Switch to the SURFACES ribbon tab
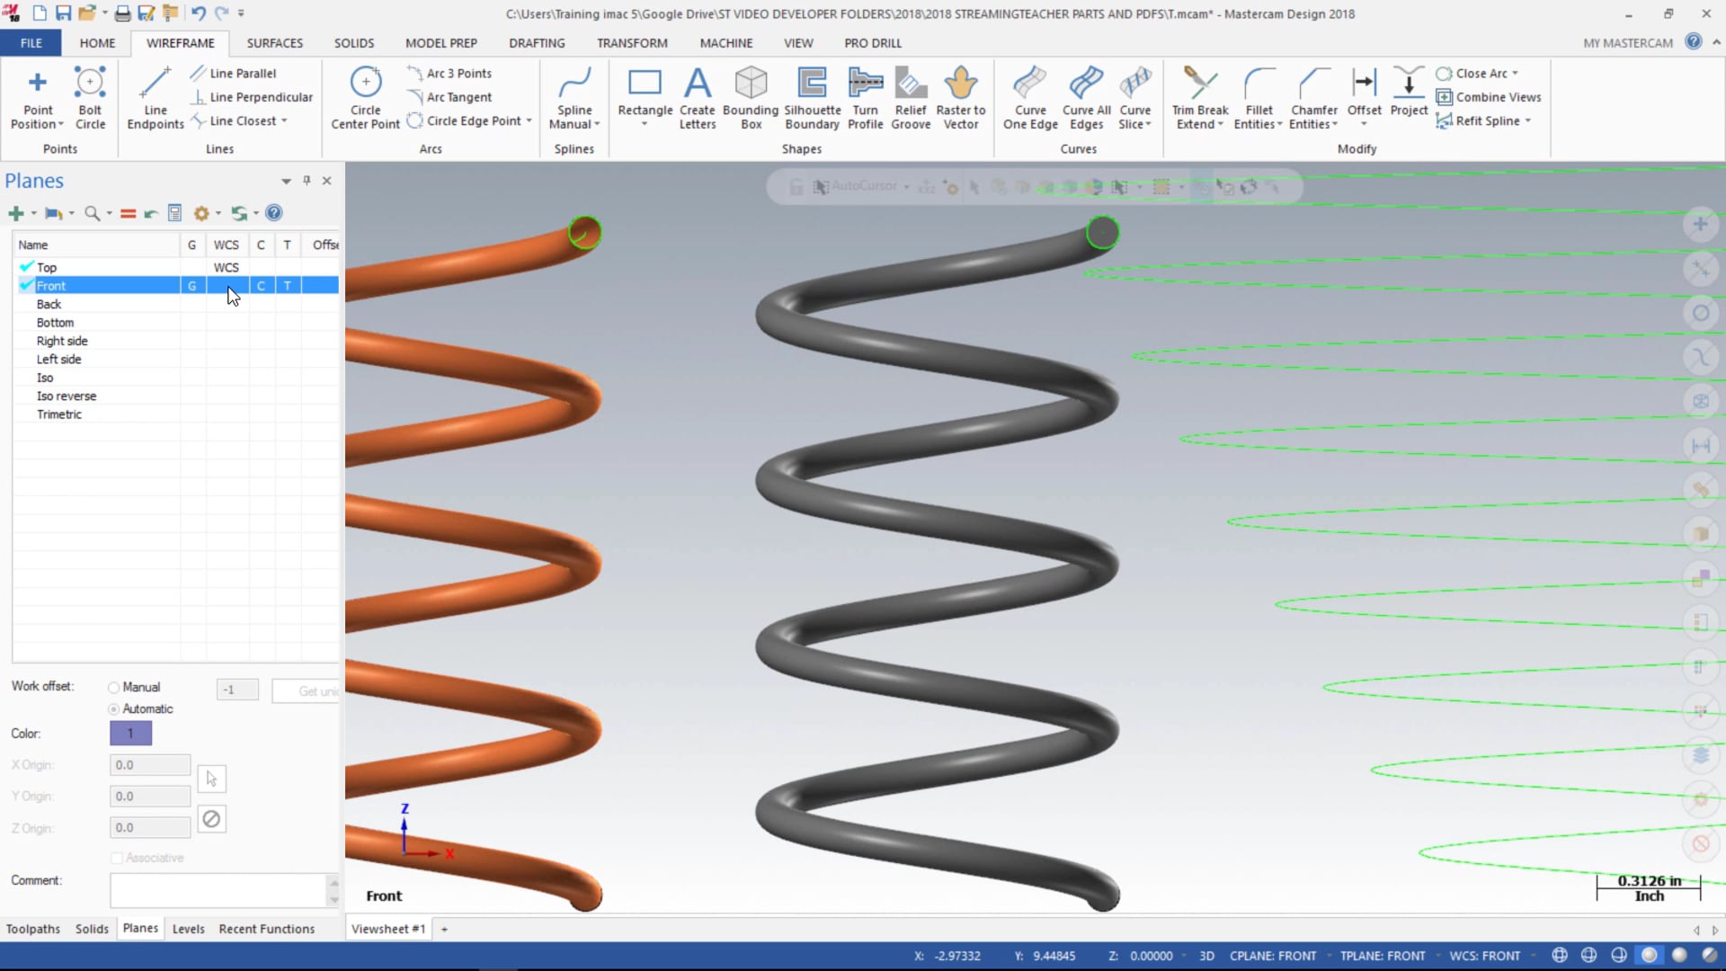The height and width of the screenshot is (971, 1726). [x=274, y=43]
